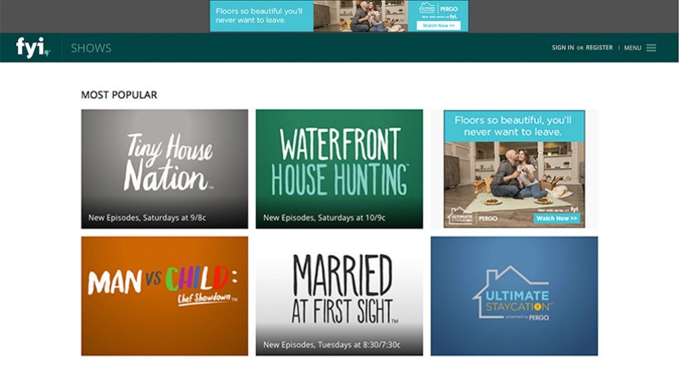Image resolution: width=679 pixels, height=383 pixels.
Task: Click the Ultimate Staycation house logo tile
Action: pyautogui.click(x=514, y=296)
